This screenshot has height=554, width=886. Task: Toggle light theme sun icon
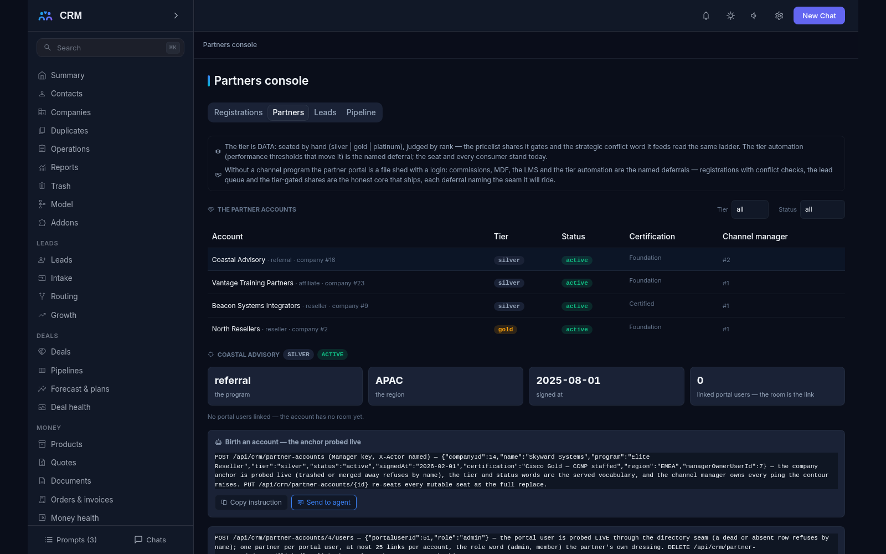[x=730, y=16]
